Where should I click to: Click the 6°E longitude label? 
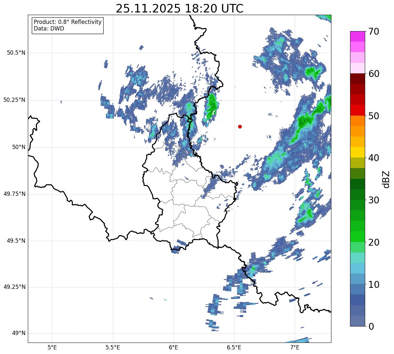(x=173, y=347)
